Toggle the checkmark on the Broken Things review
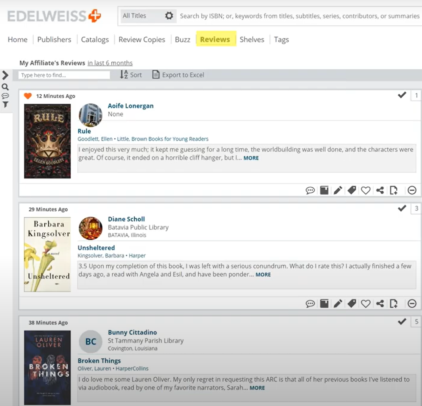Screen dimensions: 422x406 pos(402,321)
